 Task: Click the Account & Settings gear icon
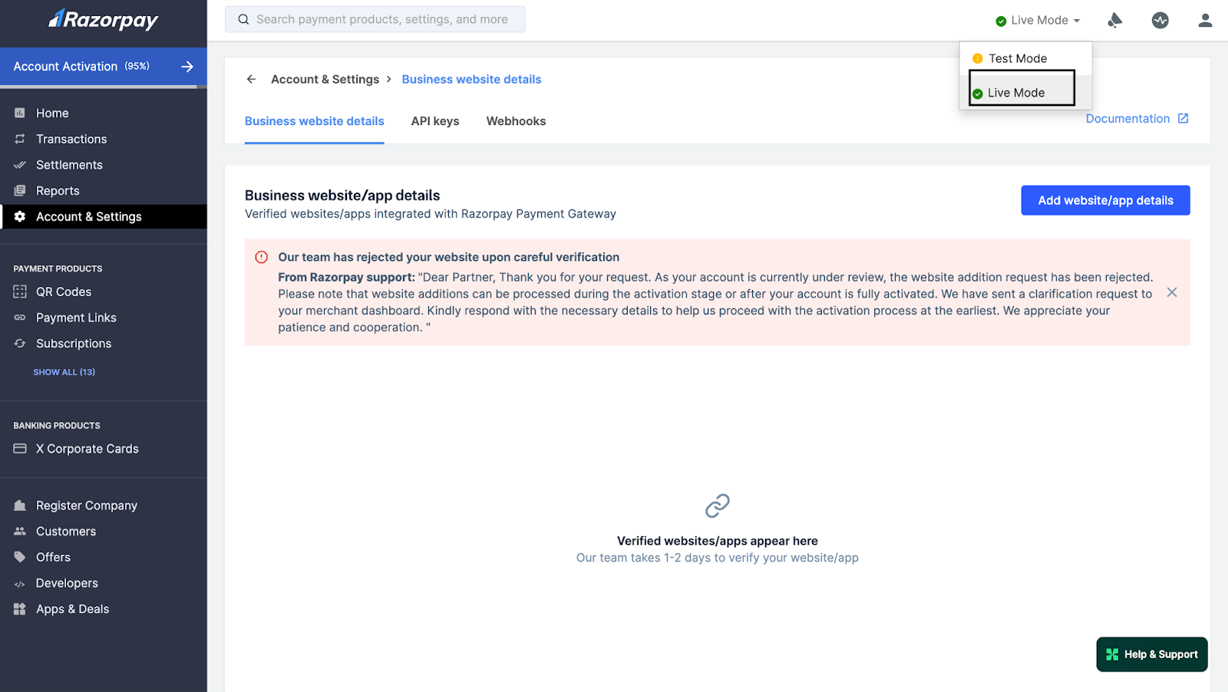point(20,217)
